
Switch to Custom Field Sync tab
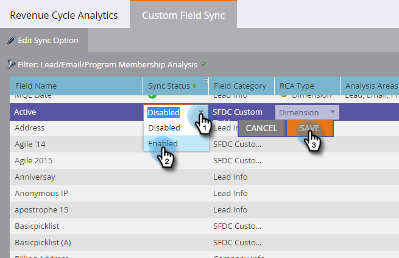pos(183,15)
